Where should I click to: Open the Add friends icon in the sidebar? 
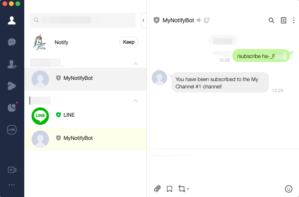point(12,64)
